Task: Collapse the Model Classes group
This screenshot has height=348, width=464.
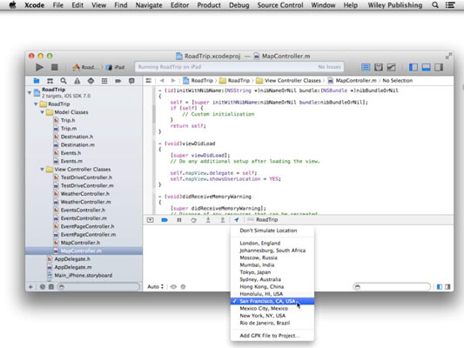Action: coord(42,112)
